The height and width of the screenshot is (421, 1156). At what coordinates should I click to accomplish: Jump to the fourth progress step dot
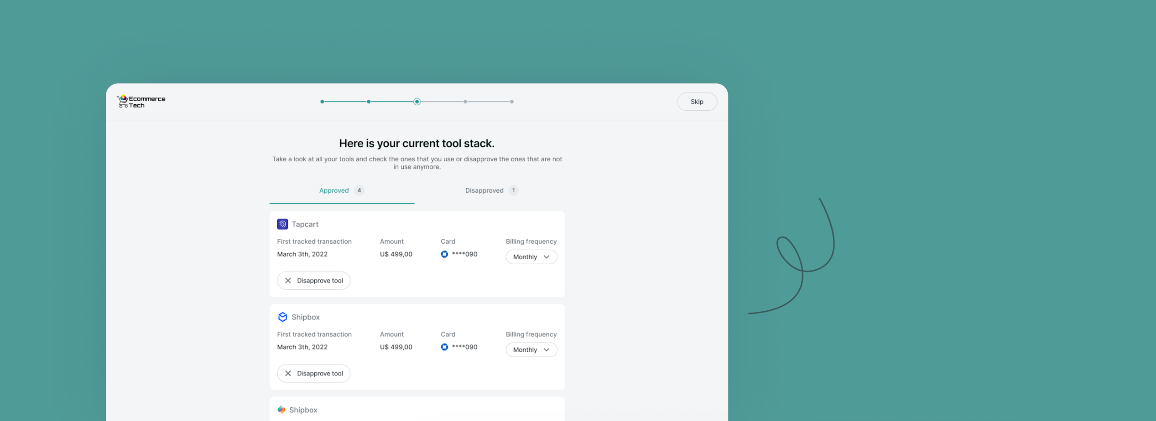tap(465, 102)
